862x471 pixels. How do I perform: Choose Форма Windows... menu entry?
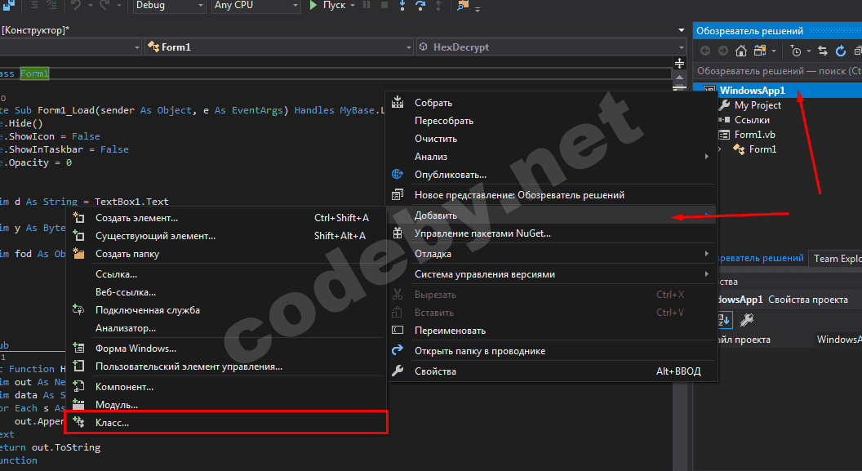tap(136, 349)
